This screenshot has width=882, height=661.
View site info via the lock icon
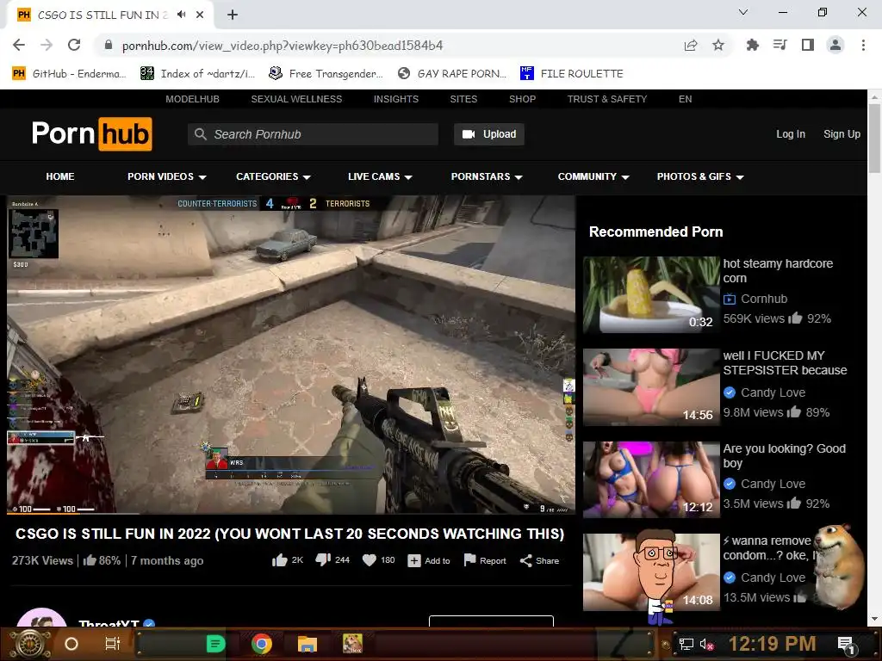(x=109, y=45)
